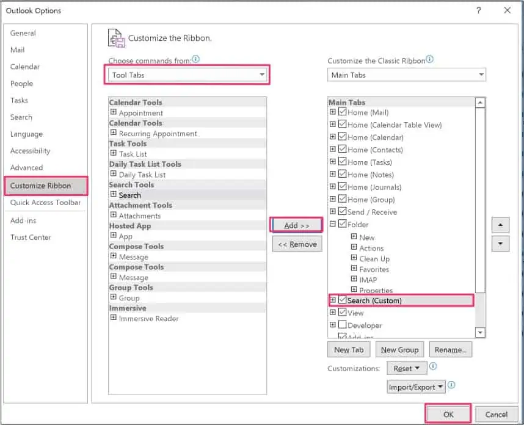The image size is (524, 425).
Task: Click info icon beside Customize the Classic Ribbon
Action: (430, 59)
